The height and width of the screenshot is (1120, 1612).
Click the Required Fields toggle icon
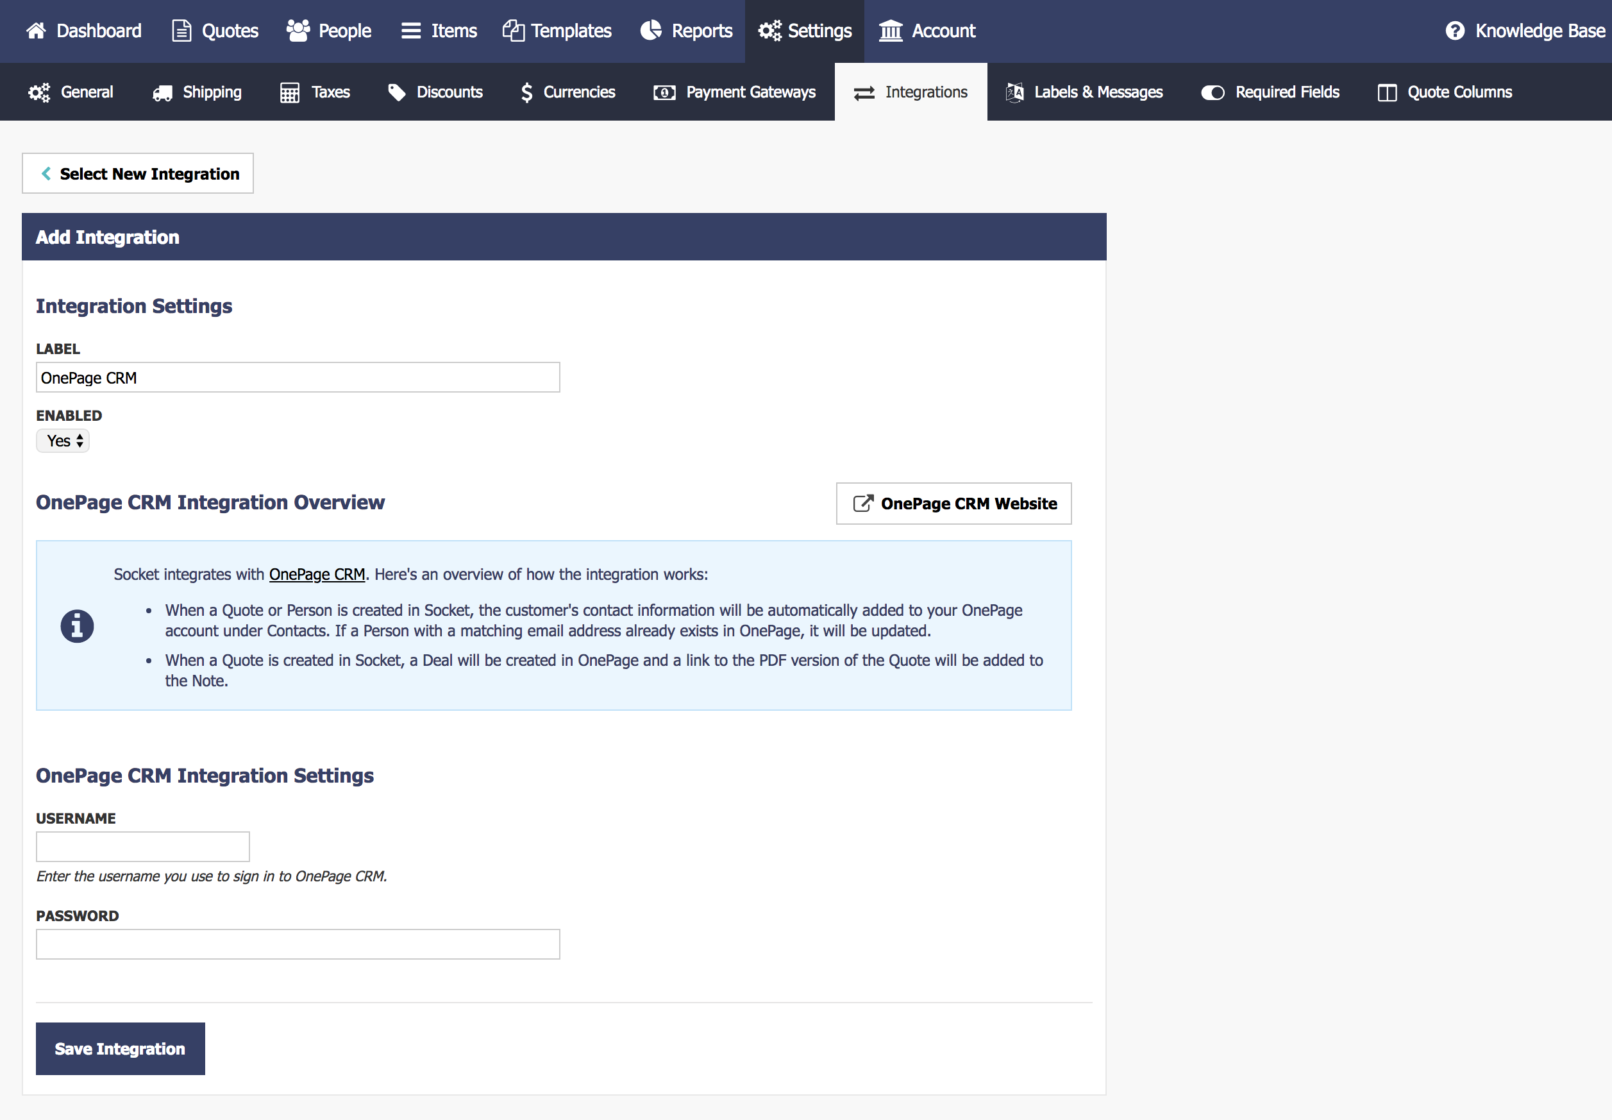click(x=1213, y=92)
